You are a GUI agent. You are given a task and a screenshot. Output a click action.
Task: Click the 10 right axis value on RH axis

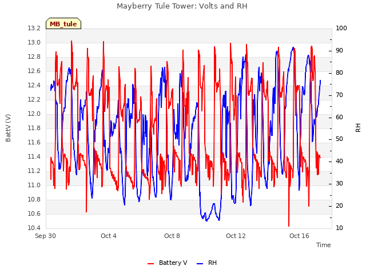[x=339, y=228]
